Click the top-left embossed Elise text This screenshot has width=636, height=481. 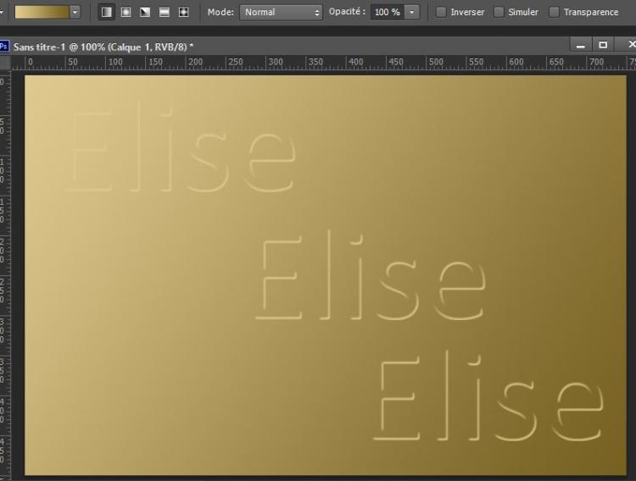[180, 152]
